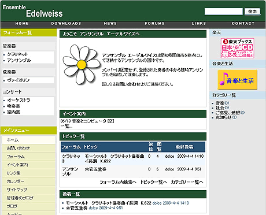Click the 一覧... link under events
Image resolution: width=266 pixels, height=215 pixels.
point(66,126)
